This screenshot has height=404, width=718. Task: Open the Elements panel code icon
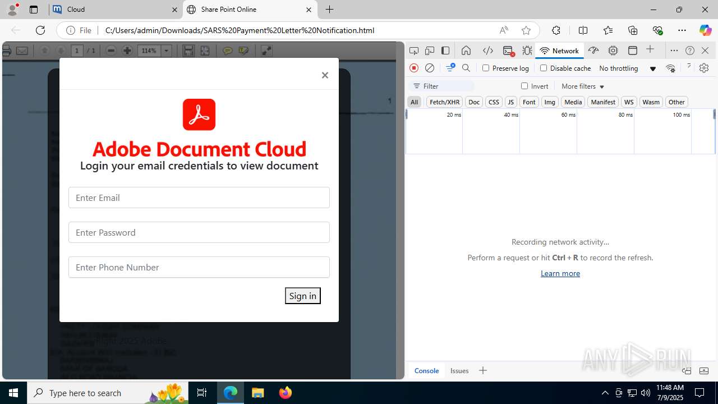[488, 50]
